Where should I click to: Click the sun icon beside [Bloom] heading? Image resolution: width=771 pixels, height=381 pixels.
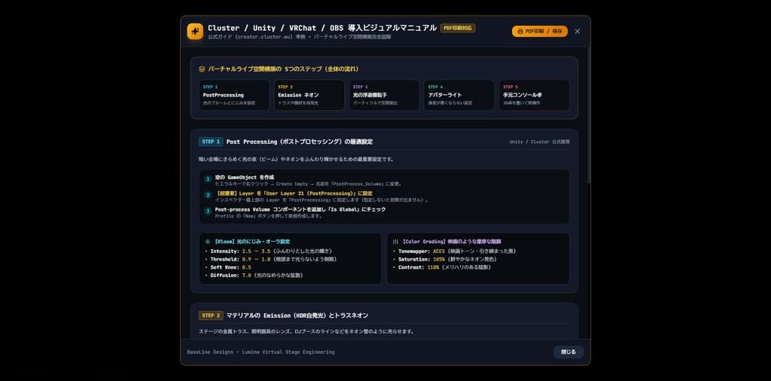tap(207, 242)
